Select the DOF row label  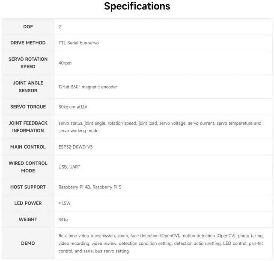click(x=28, y=26)
